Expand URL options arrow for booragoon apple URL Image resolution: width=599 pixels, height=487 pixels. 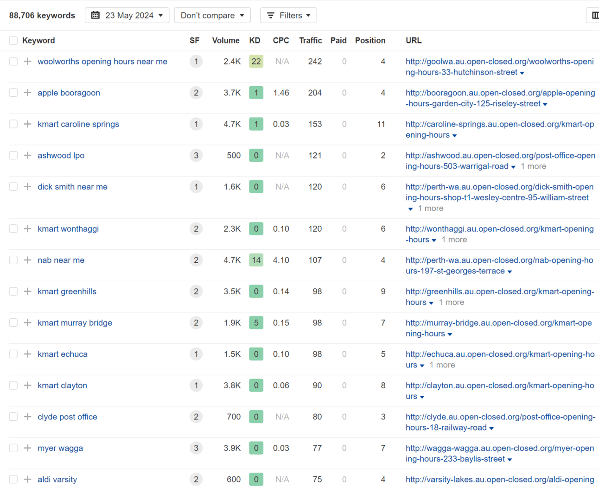[545, 104]
